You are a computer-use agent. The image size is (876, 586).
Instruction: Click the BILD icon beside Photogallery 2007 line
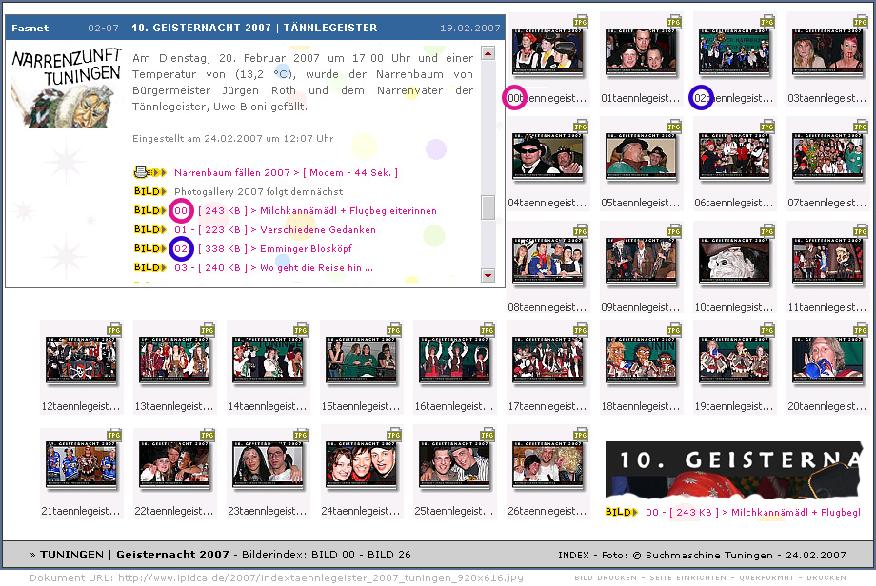(149, 192)
